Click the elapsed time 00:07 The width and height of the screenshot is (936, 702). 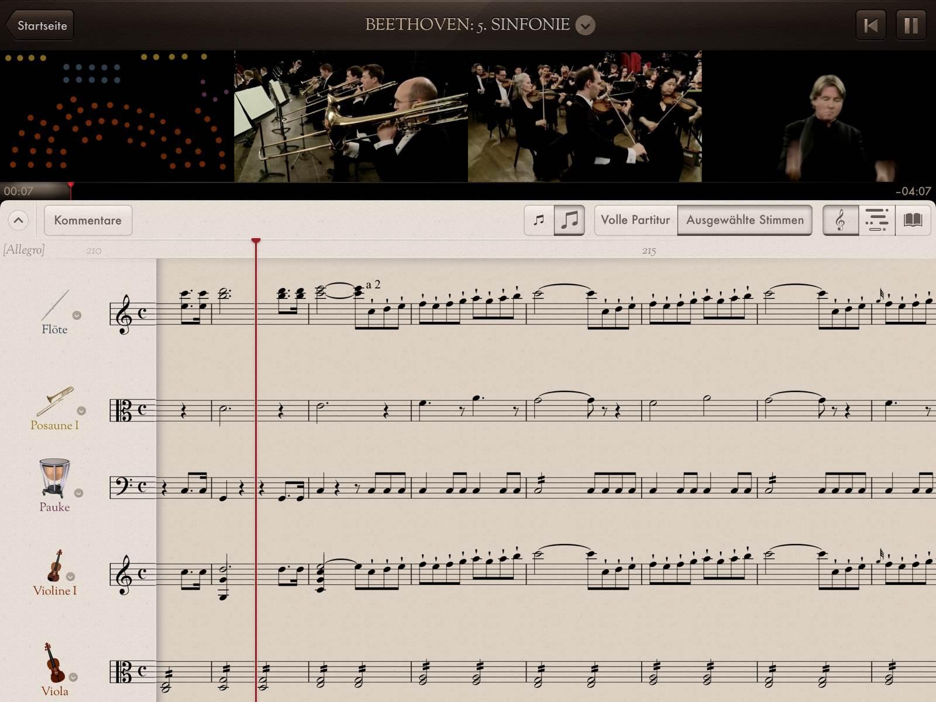click(x=18, y=191)
